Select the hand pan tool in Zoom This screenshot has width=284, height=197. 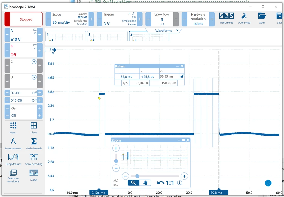point(145,183)
